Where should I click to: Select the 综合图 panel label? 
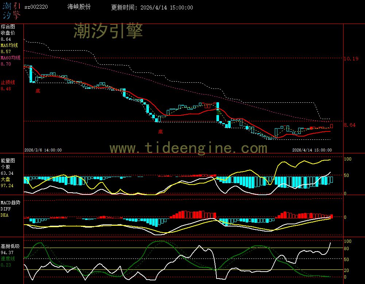pyautogui.click(x=8, y=27)
